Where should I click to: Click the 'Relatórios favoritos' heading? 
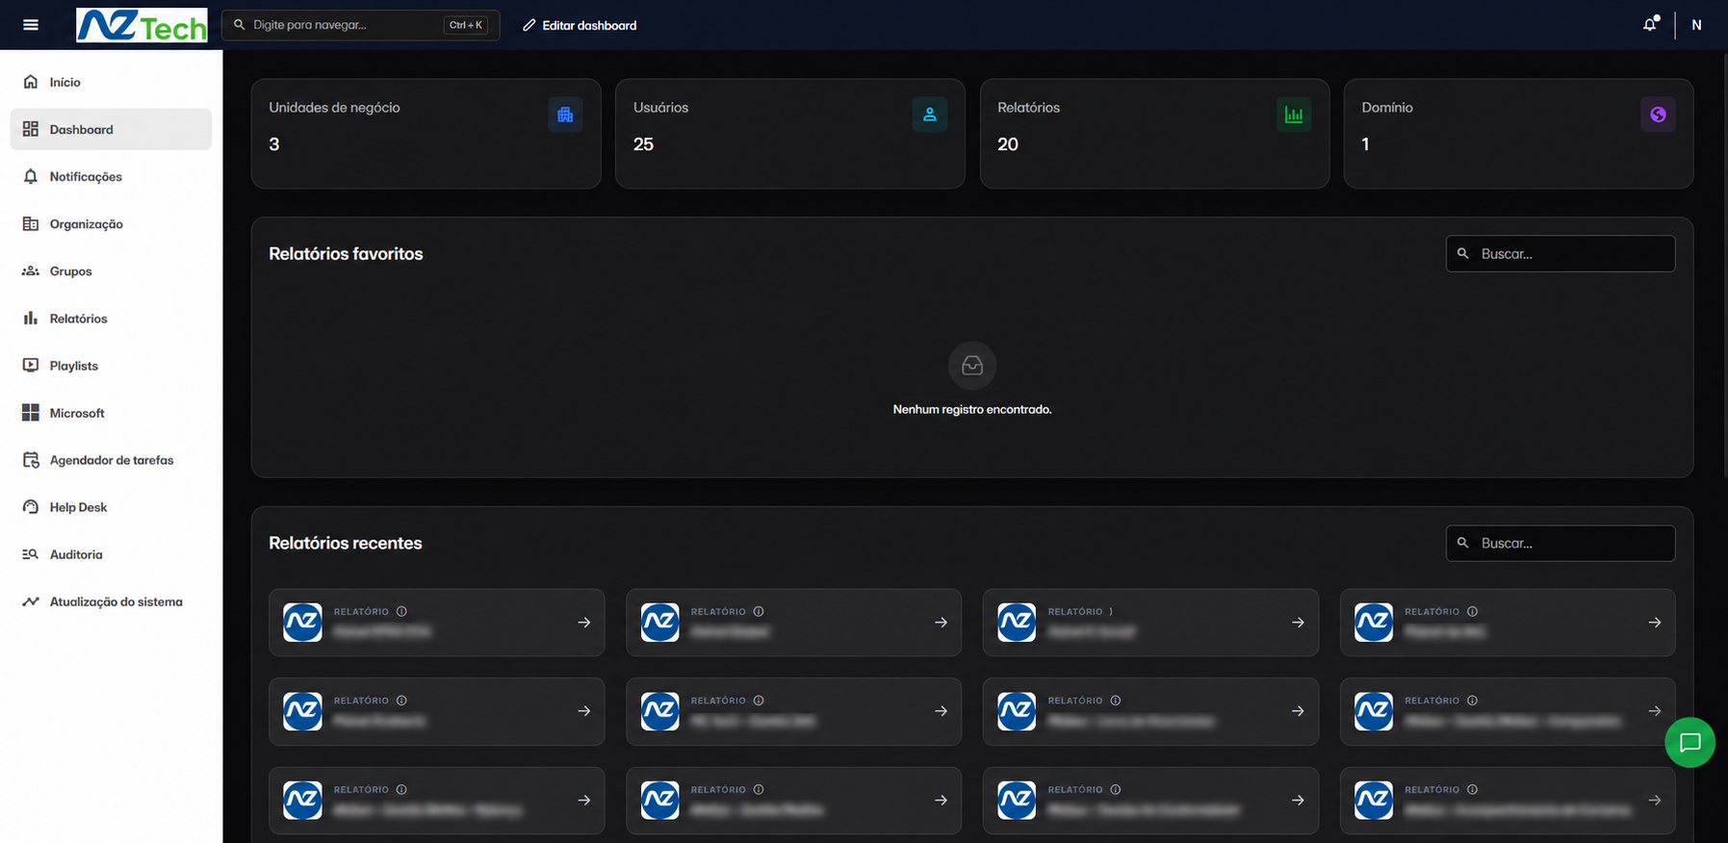click(x=346, y=254)
